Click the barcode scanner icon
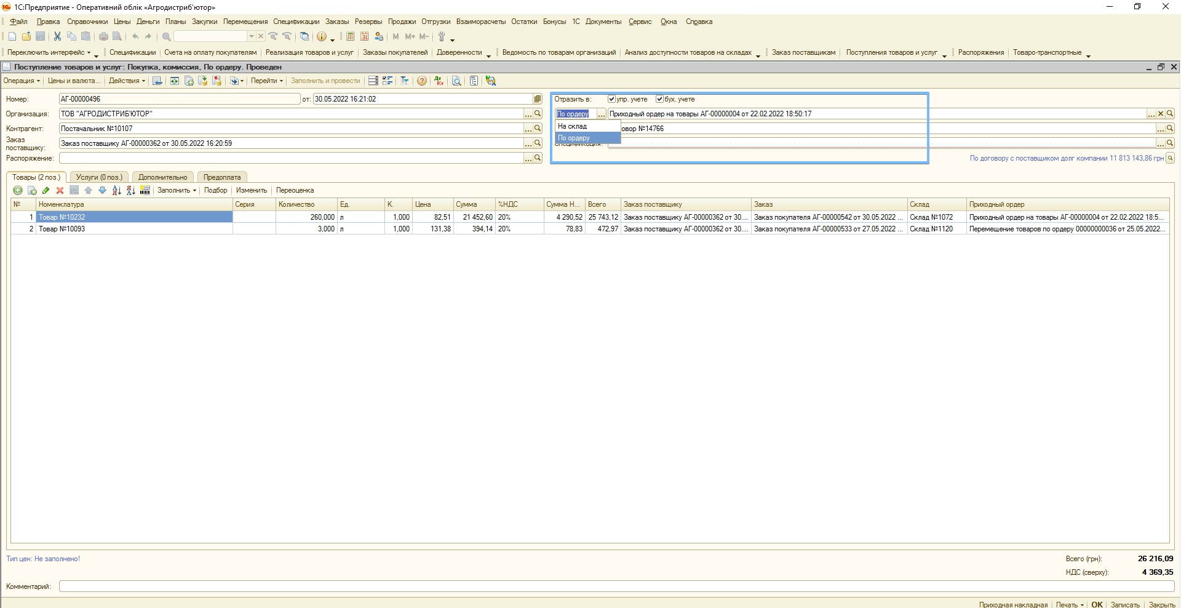The height and width of the screenshot is (608, 1181). pyautogui.click(x=145, y=191)
